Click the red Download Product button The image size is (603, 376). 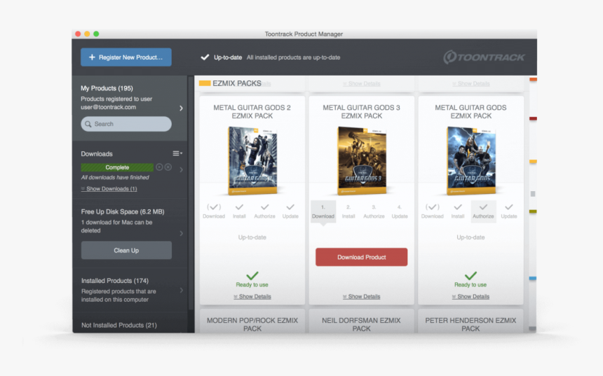click(362, 257)
